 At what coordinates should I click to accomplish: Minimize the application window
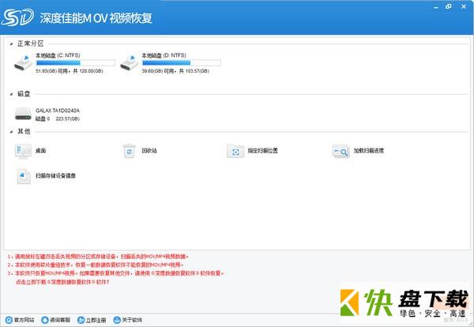click(x=435, y=6)
